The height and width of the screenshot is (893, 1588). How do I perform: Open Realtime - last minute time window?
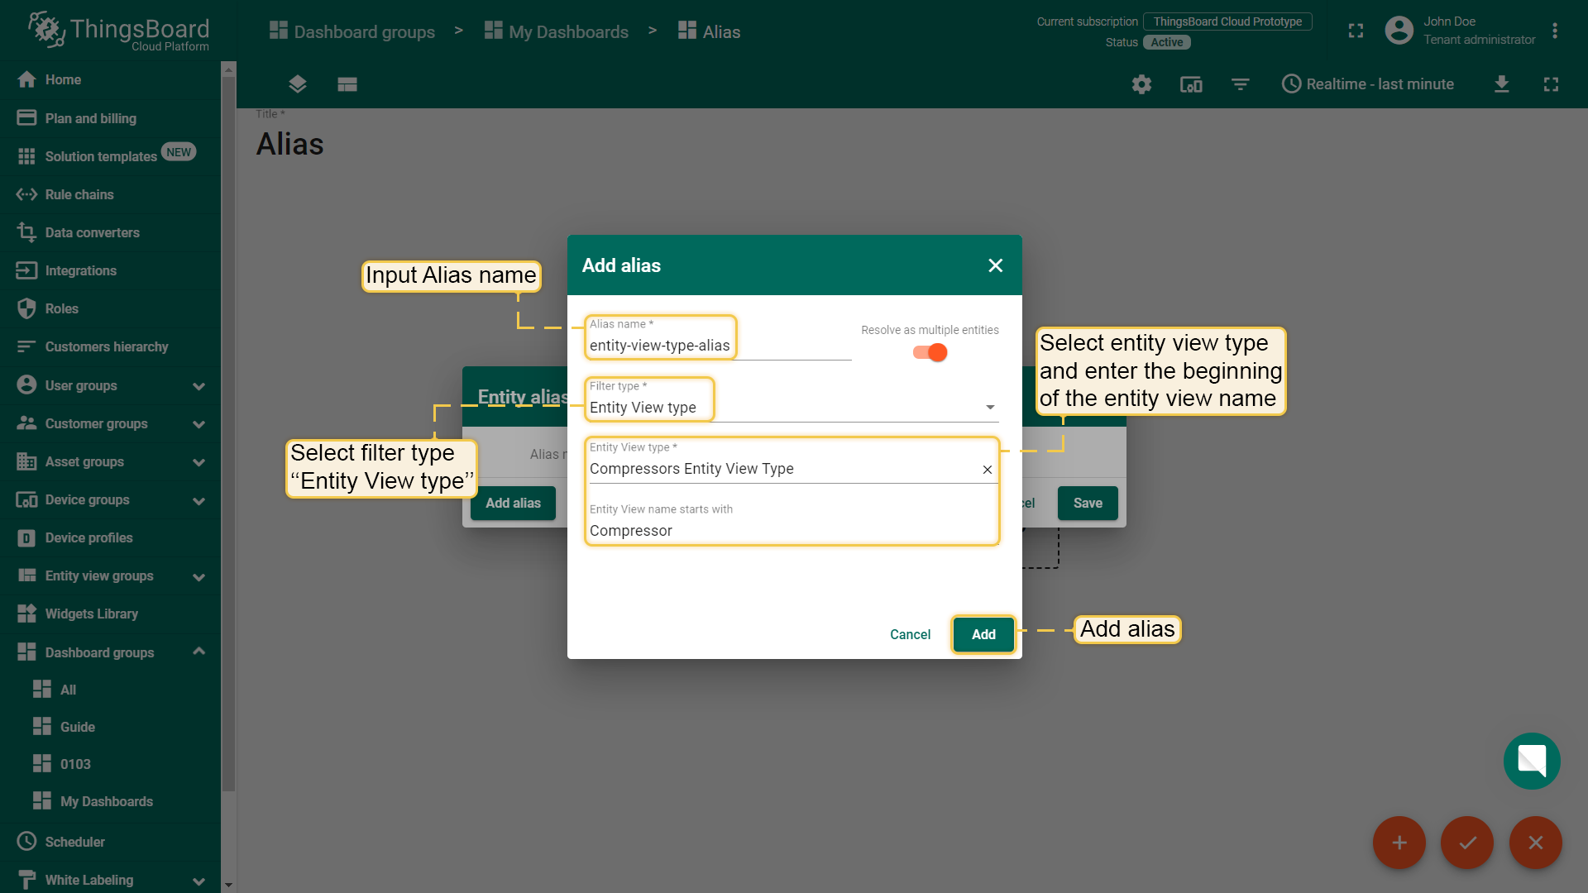(x=1368, y=84)
